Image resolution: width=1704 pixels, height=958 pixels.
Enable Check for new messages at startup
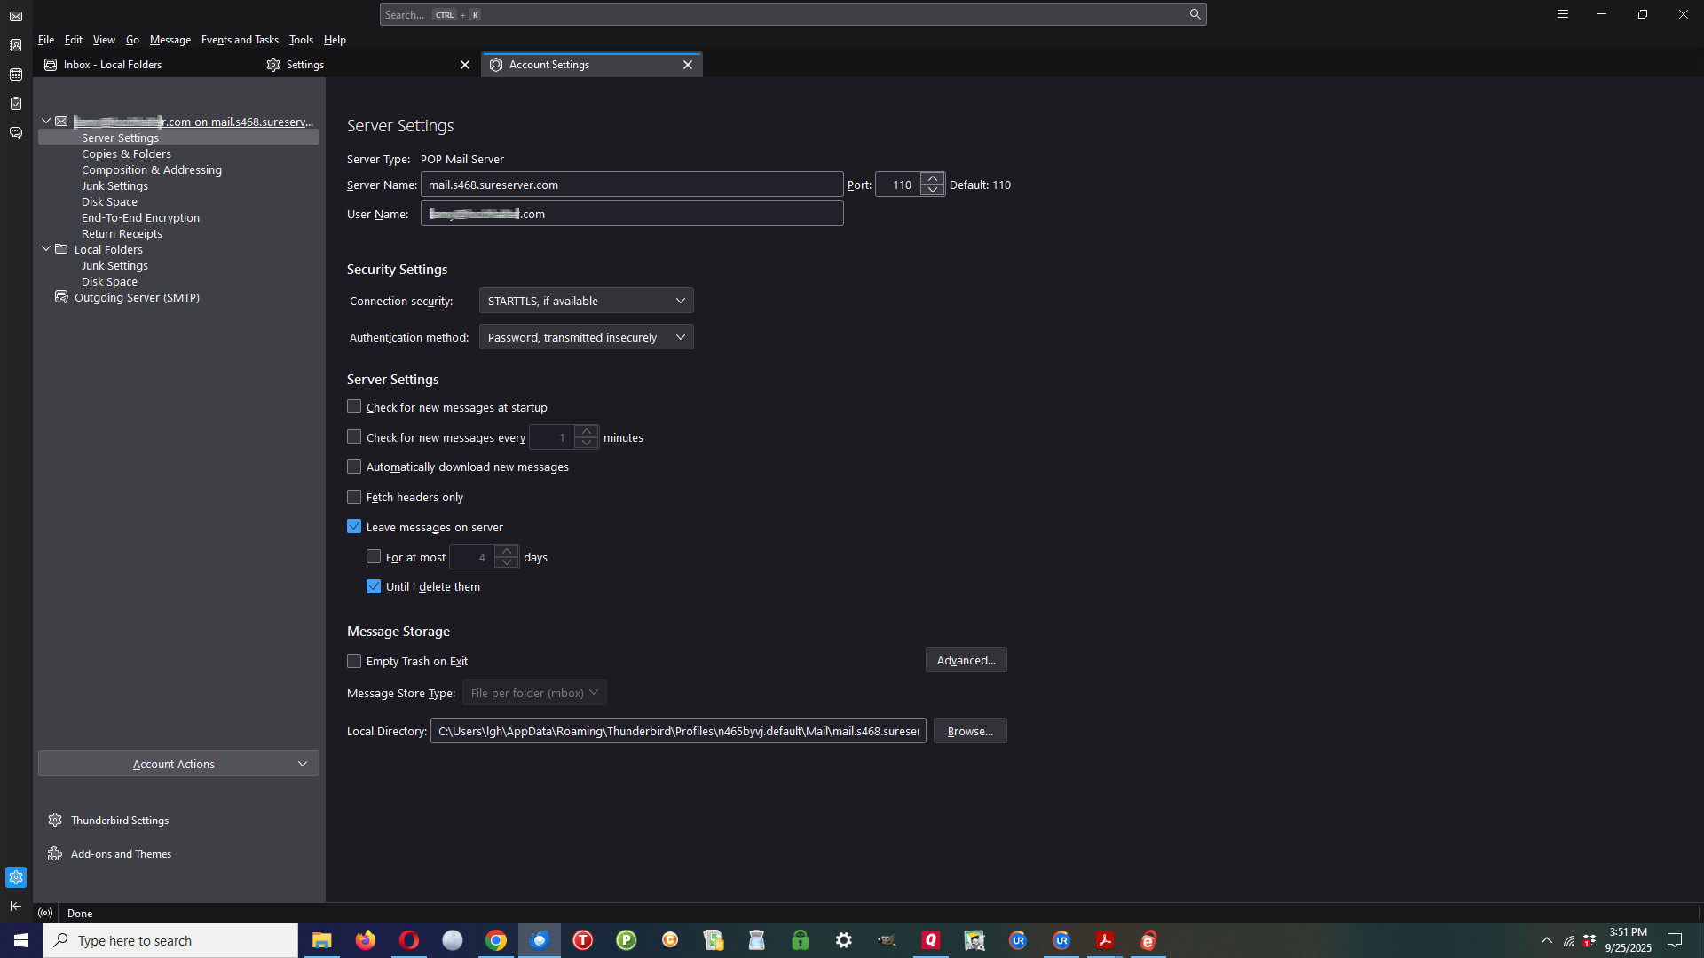[x=354, y=407]
